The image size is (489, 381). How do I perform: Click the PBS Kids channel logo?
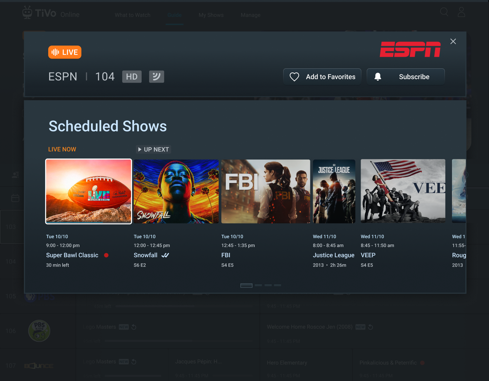[39, 331]
